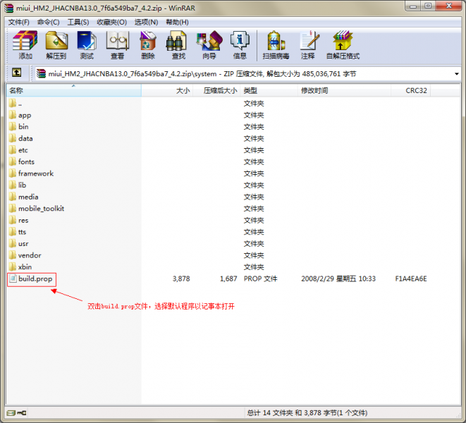Click the PROP 文件 type cell
Image resolution: width=466 pixels, height=423 pixels.
tap(260, 278)
